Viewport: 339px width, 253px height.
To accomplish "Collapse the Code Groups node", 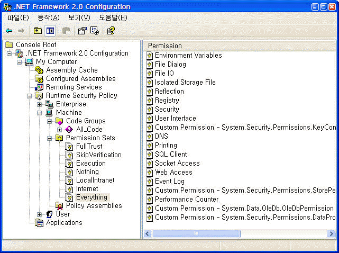I will [50, 121].
